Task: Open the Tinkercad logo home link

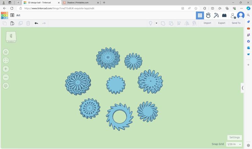Action: coord(4,15)
